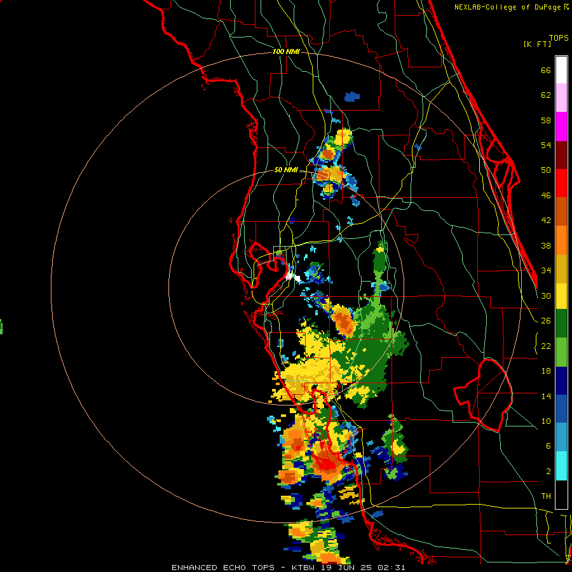This screenshot has width=572, height=572.
Task: Click the legend value 30
Action: coord(546,296)
